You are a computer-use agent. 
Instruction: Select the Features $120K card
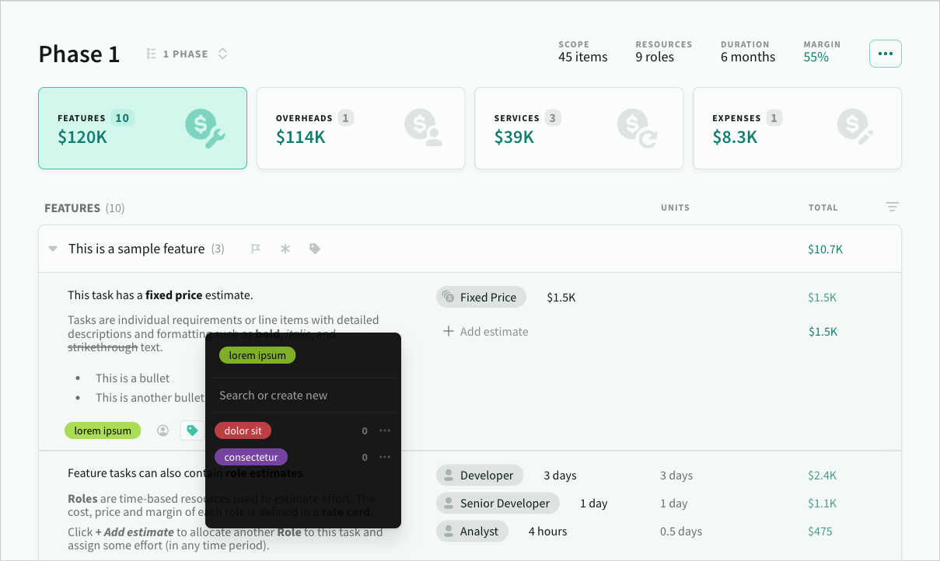(142, 128)
